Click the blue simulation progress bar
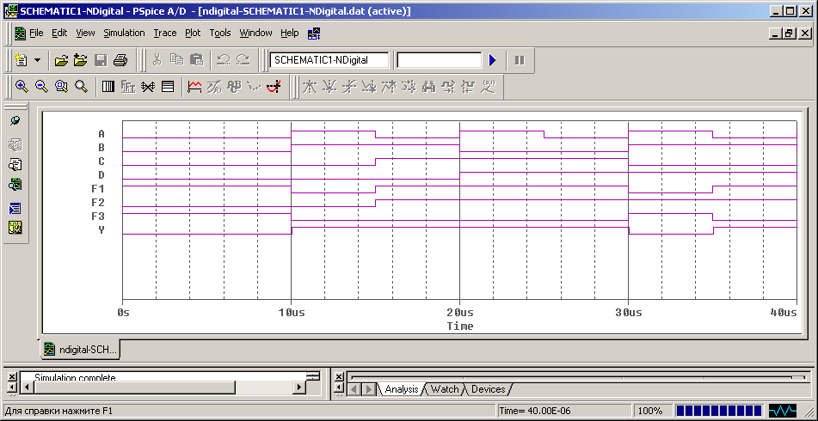 (719, 411)
